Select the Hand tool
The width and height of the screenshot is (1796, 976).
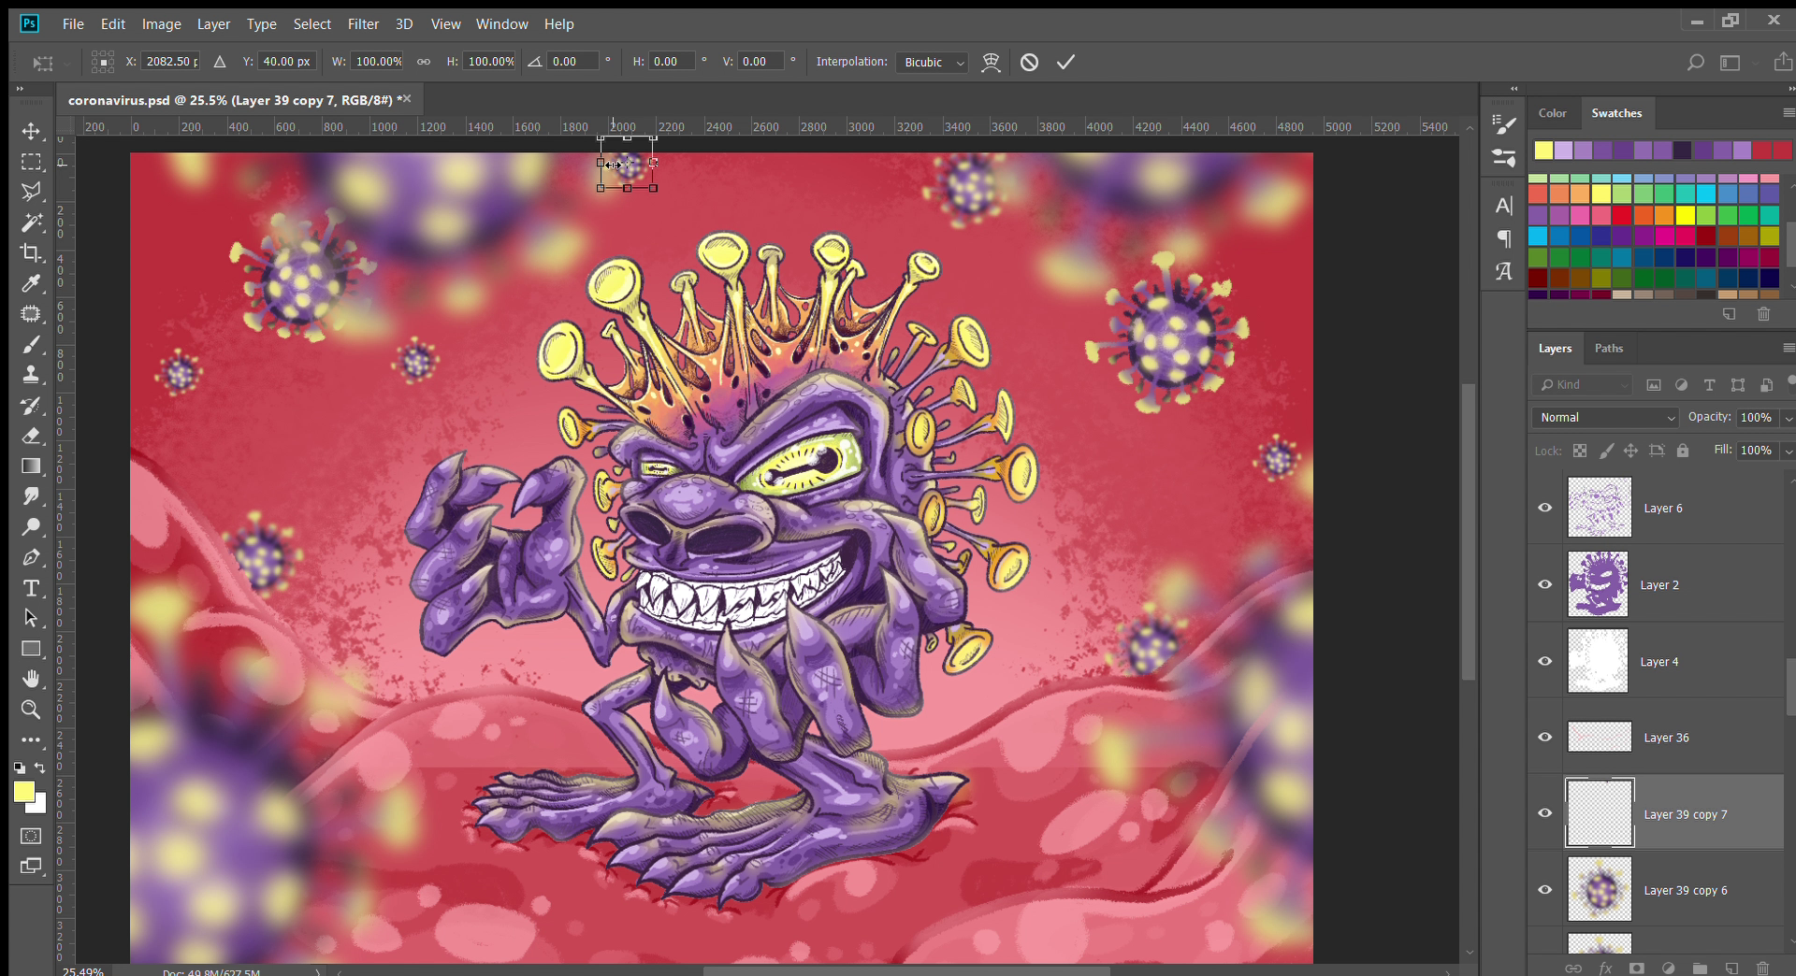pyautogui.click(x=31, y=679)
